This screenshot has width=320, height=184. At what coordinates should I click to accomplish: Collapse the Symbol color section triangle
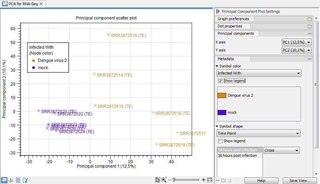(217, 66)
